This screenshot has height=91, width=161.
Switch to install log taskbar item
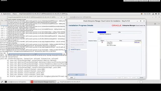[x=69, y=82]
